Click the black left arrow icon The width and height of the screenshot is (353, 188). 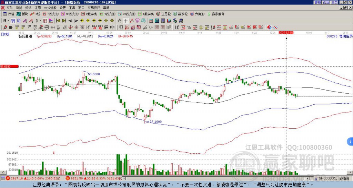70,21
